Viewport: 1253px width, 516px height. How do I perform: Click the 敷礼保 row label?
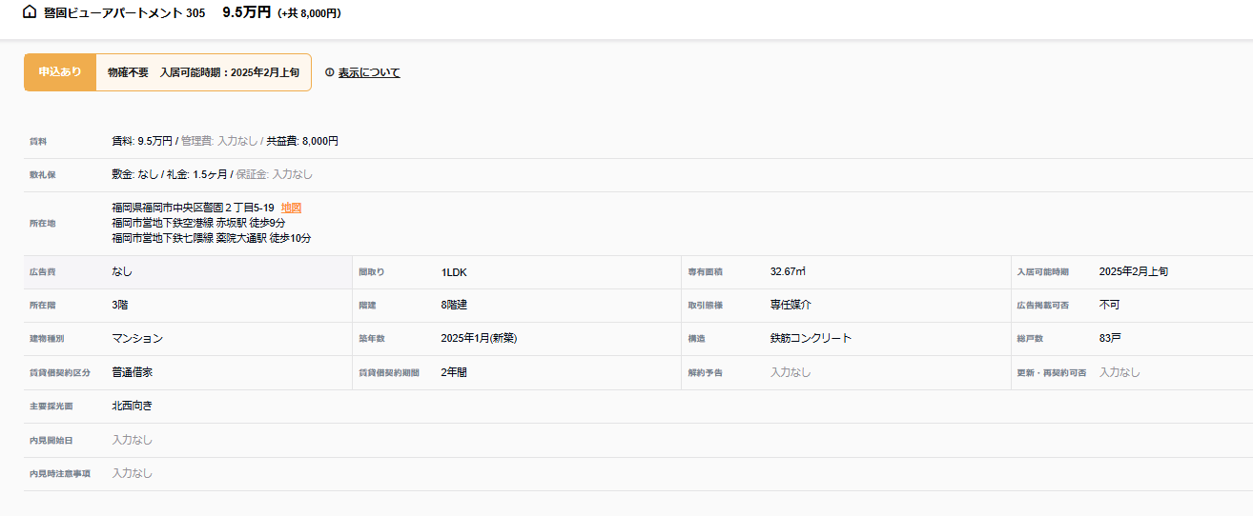tap(42, 175)
